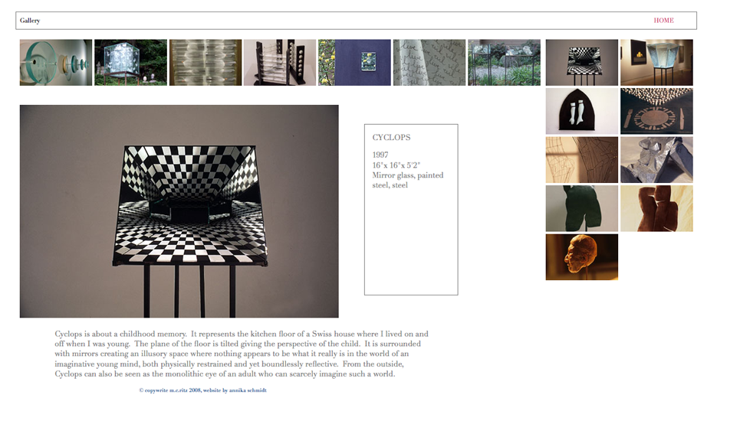The height and width of the screenshot is (421, 740).
Task: Select the wire mesh sculpture thumbnail
Action: tap(582, 160)
